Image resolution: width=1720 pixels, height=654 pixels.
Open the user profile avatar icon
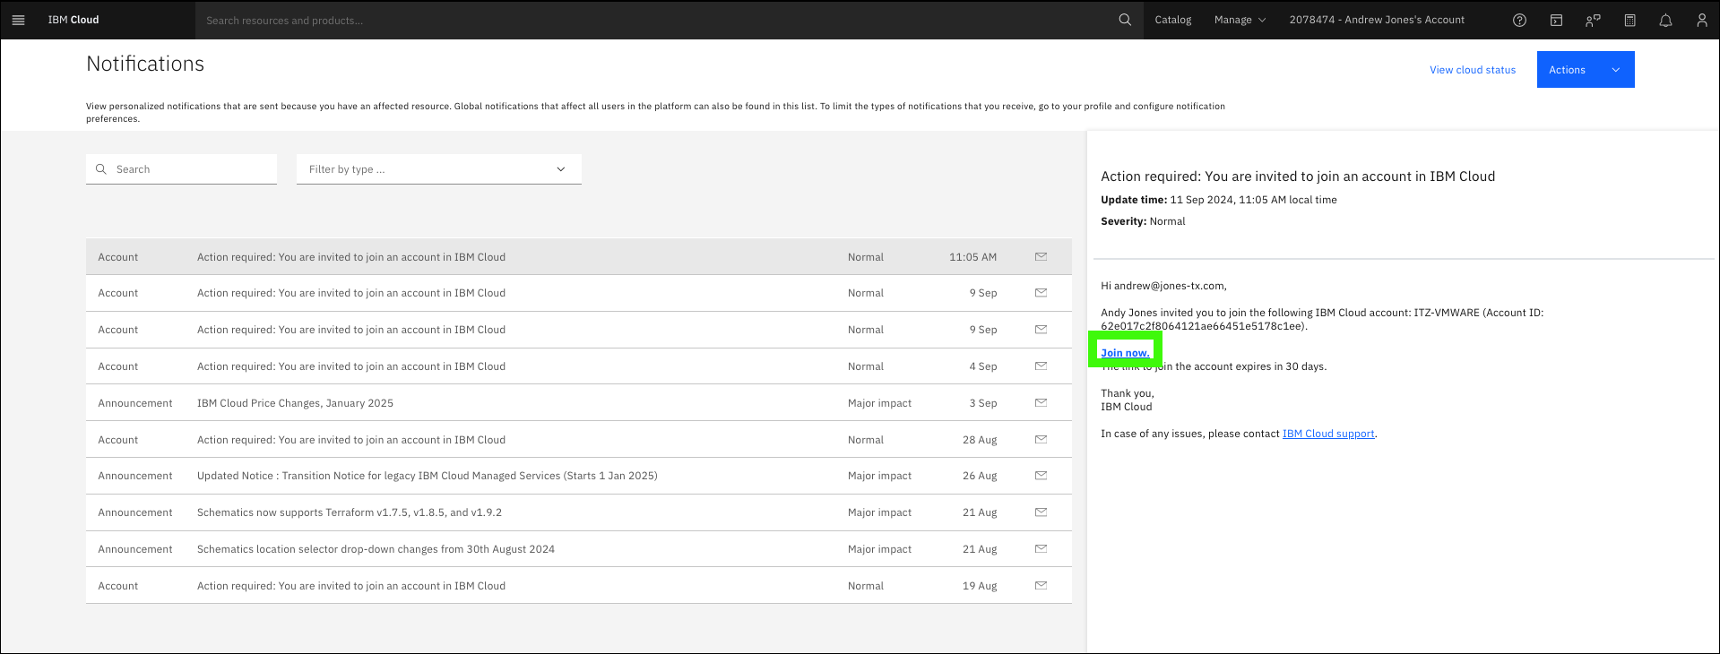click(1701, 20)
